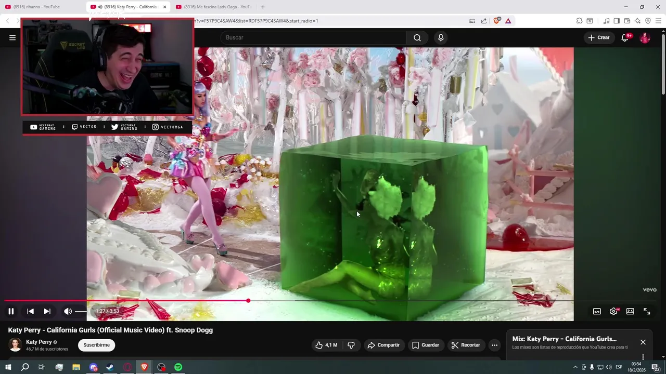Open the Windows Start menu
Screen dimensions: 666x374
pyautogui.click(x=8, y=367)
